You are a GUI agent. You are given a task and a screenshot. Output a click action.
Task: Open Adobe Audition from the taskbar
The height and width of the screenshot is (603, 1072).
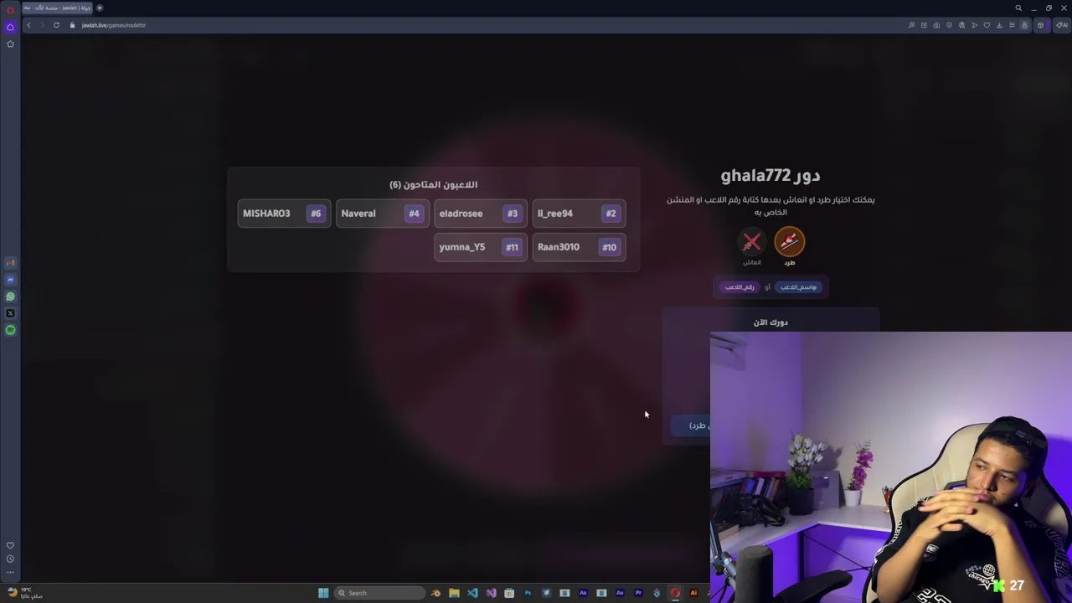(x=620, y=593)
